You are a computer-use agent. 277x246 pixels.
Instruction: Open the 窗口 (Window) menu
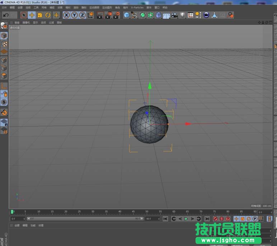157,8
